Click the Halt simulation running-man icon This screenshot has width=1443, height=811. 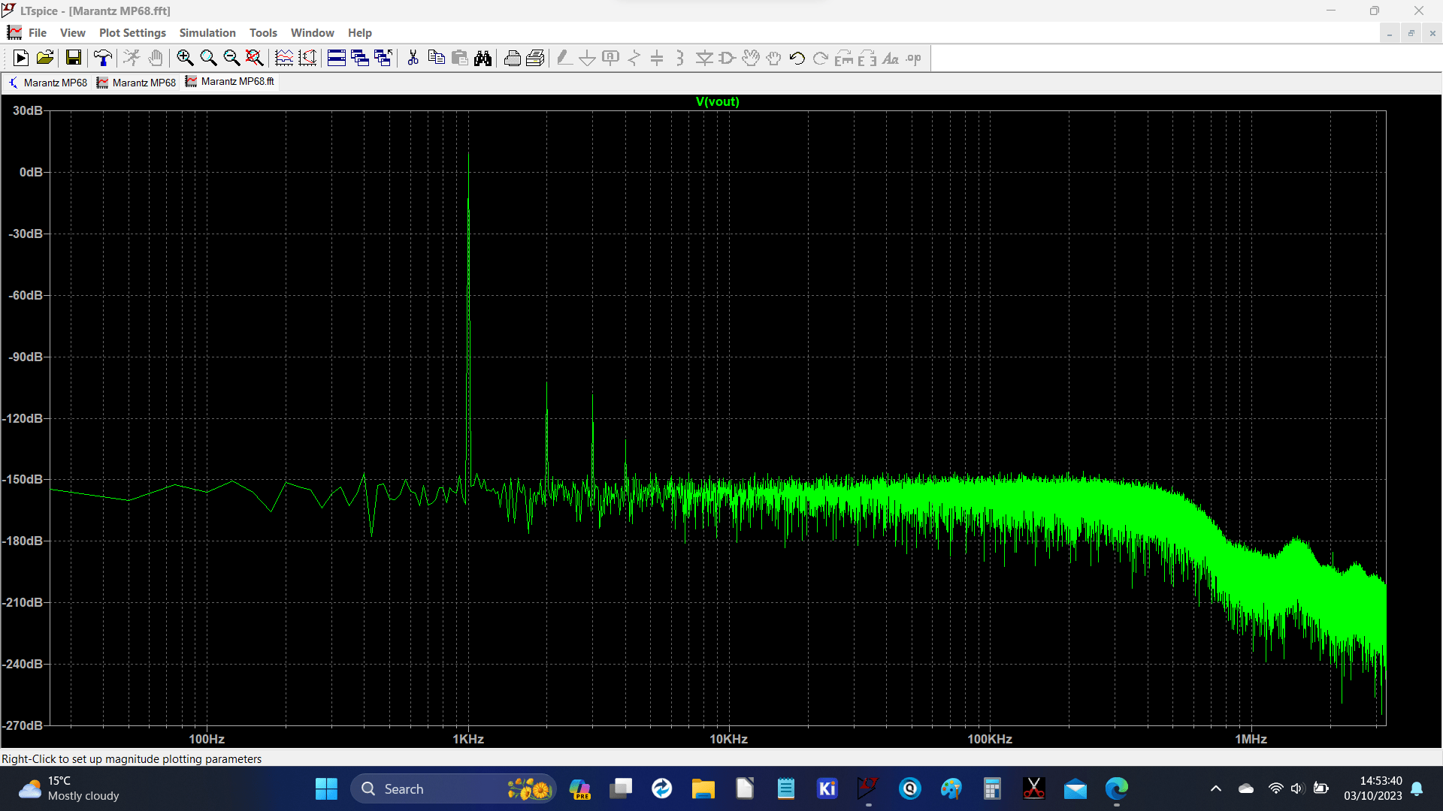tap(132, 58)
